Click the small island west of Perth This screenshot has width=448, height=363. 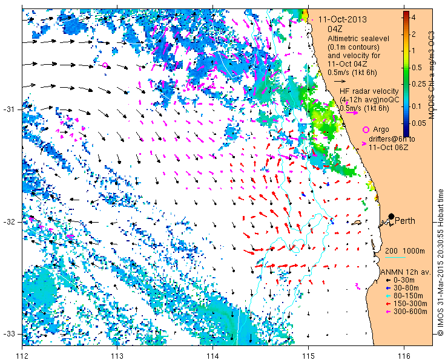pyautogui.click(x=357, y=222)
